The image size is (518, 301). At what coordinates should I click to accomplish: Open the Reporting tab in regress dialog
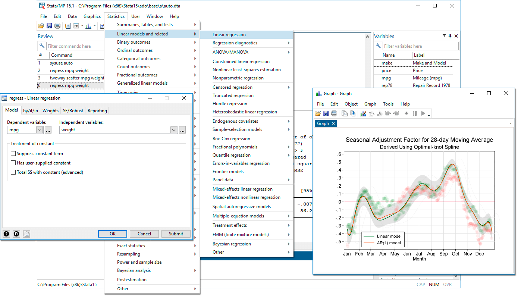coord(97,110)
